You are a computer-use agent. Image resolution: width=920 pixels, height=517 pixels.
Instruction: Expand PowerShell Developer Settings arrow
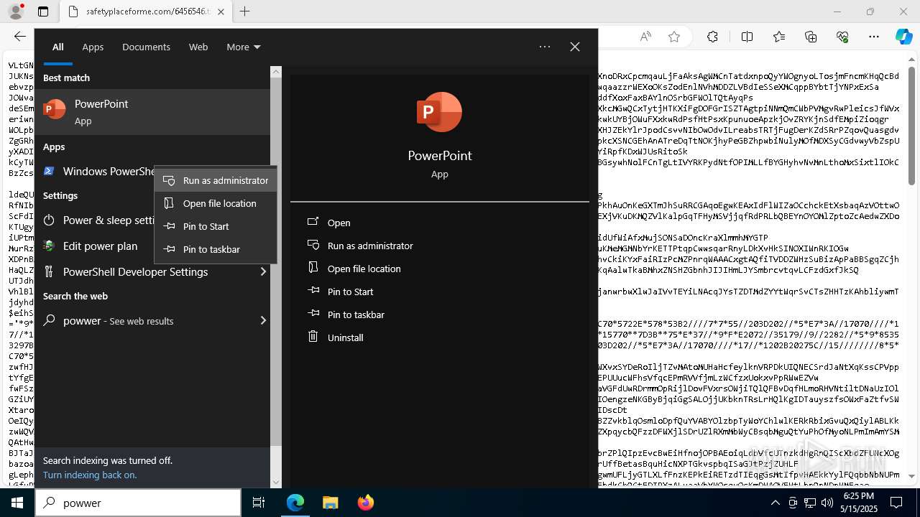pyautogui.click(x=263, y=271)
